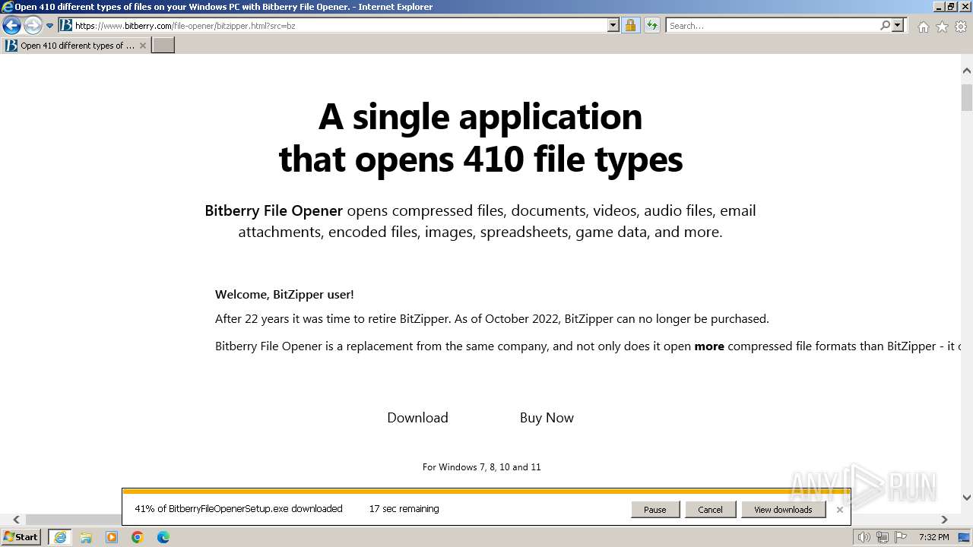The image size is (973, 547).
Task: Click the '17 sec remaining' text
Action: pyautogui.click(x=404, y=509)
